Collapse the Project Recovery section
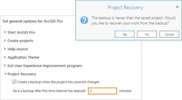Image resolution: width=182 pixels, height=100 pixels. tap(5, 74)
